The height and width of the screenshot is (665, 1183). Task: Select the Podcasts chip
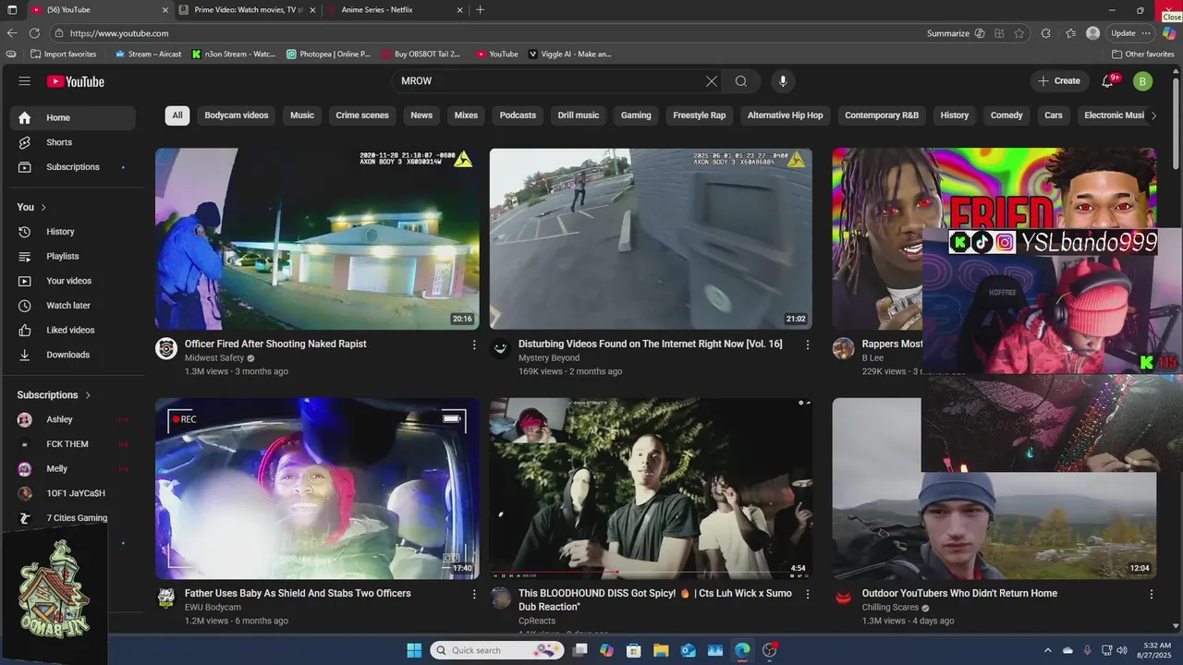(x=518, y=115)
